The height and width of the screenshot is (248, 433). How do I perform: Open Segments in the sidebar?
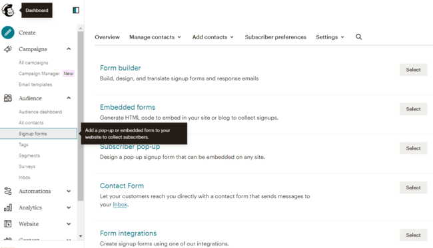pos(29,156)
